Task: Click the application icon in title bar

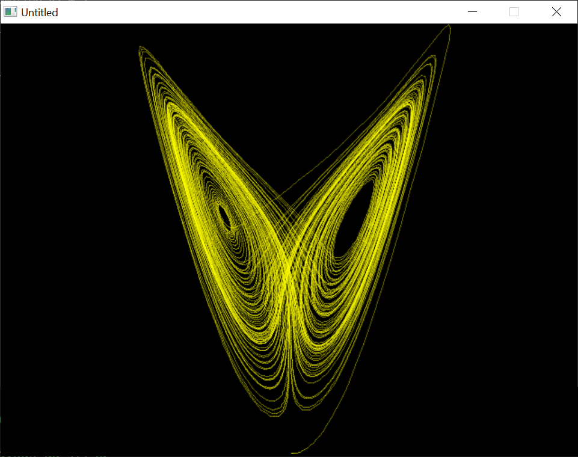Action: (x=10, y=12)
